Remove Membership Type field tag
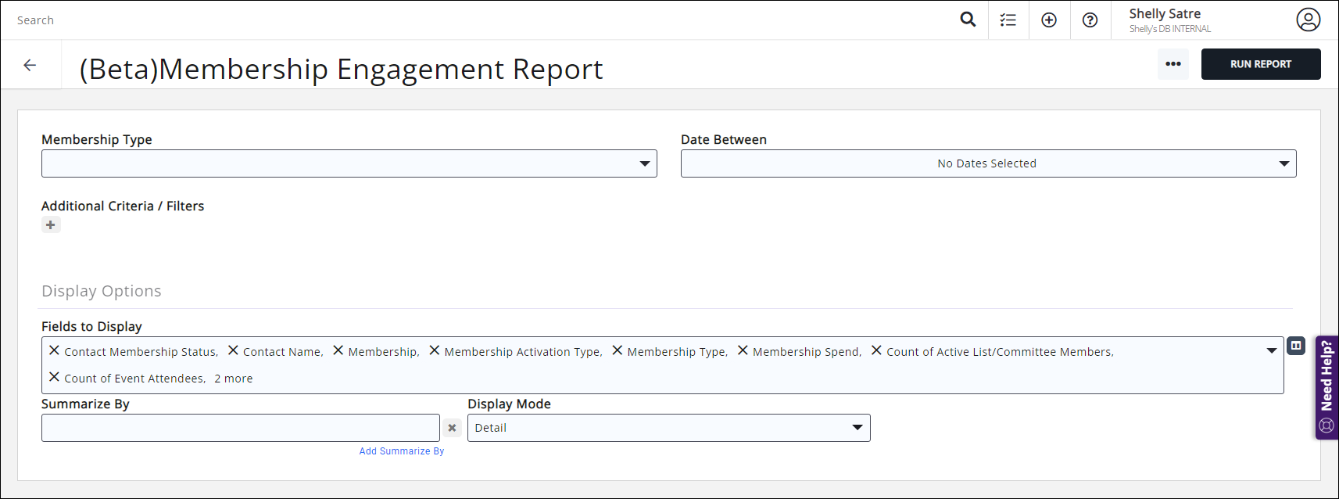This screenshot has height=499, width=1339. [x=618, y=350]
